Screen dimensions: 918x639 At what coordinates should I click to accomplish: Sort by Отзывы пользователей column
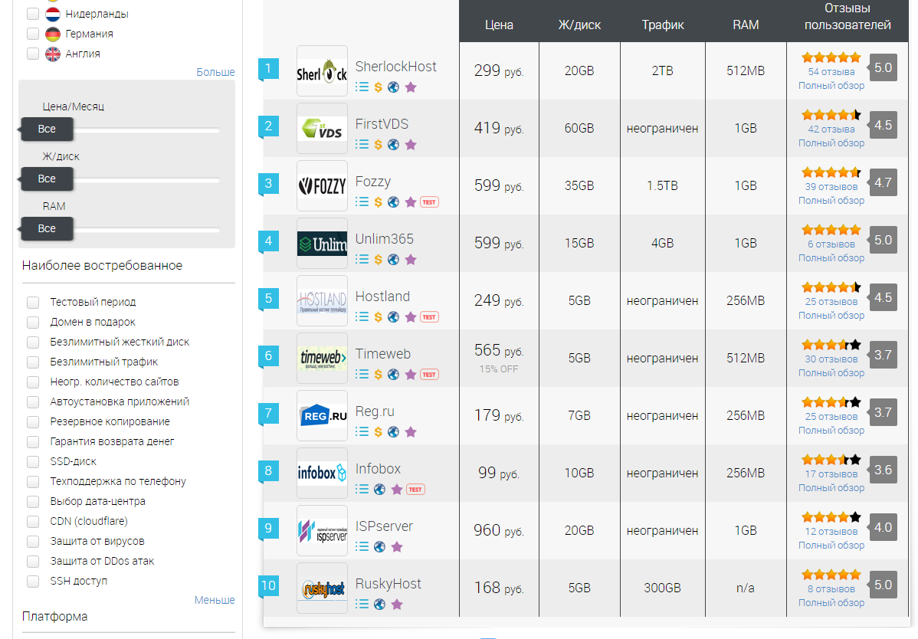[848, 16]
